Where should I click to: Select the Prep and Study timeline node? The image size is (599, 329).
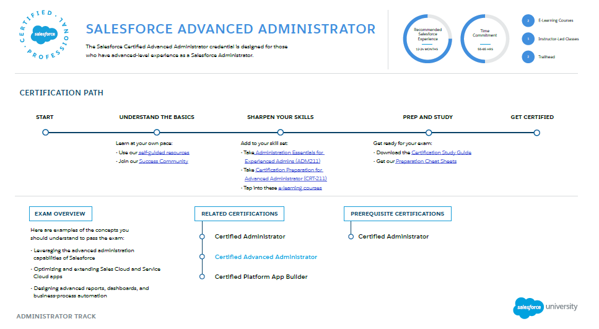pos(429,133)
